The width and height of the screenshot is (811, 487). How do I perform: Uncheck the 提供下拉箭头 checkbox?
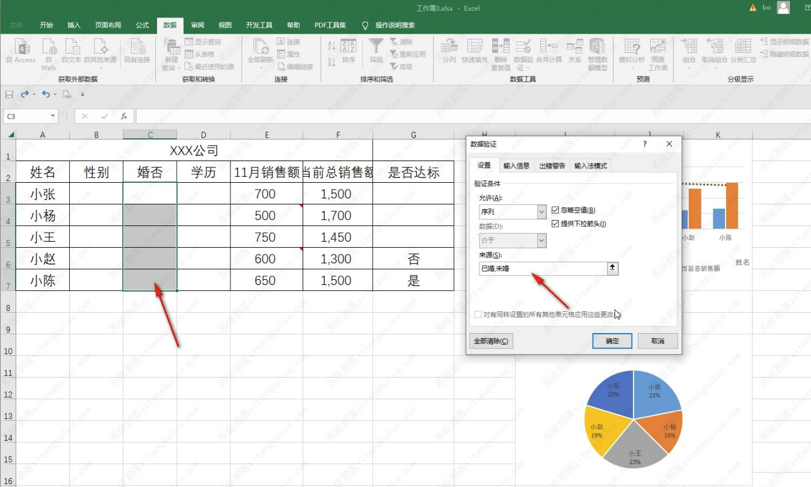tap(556, 224)
